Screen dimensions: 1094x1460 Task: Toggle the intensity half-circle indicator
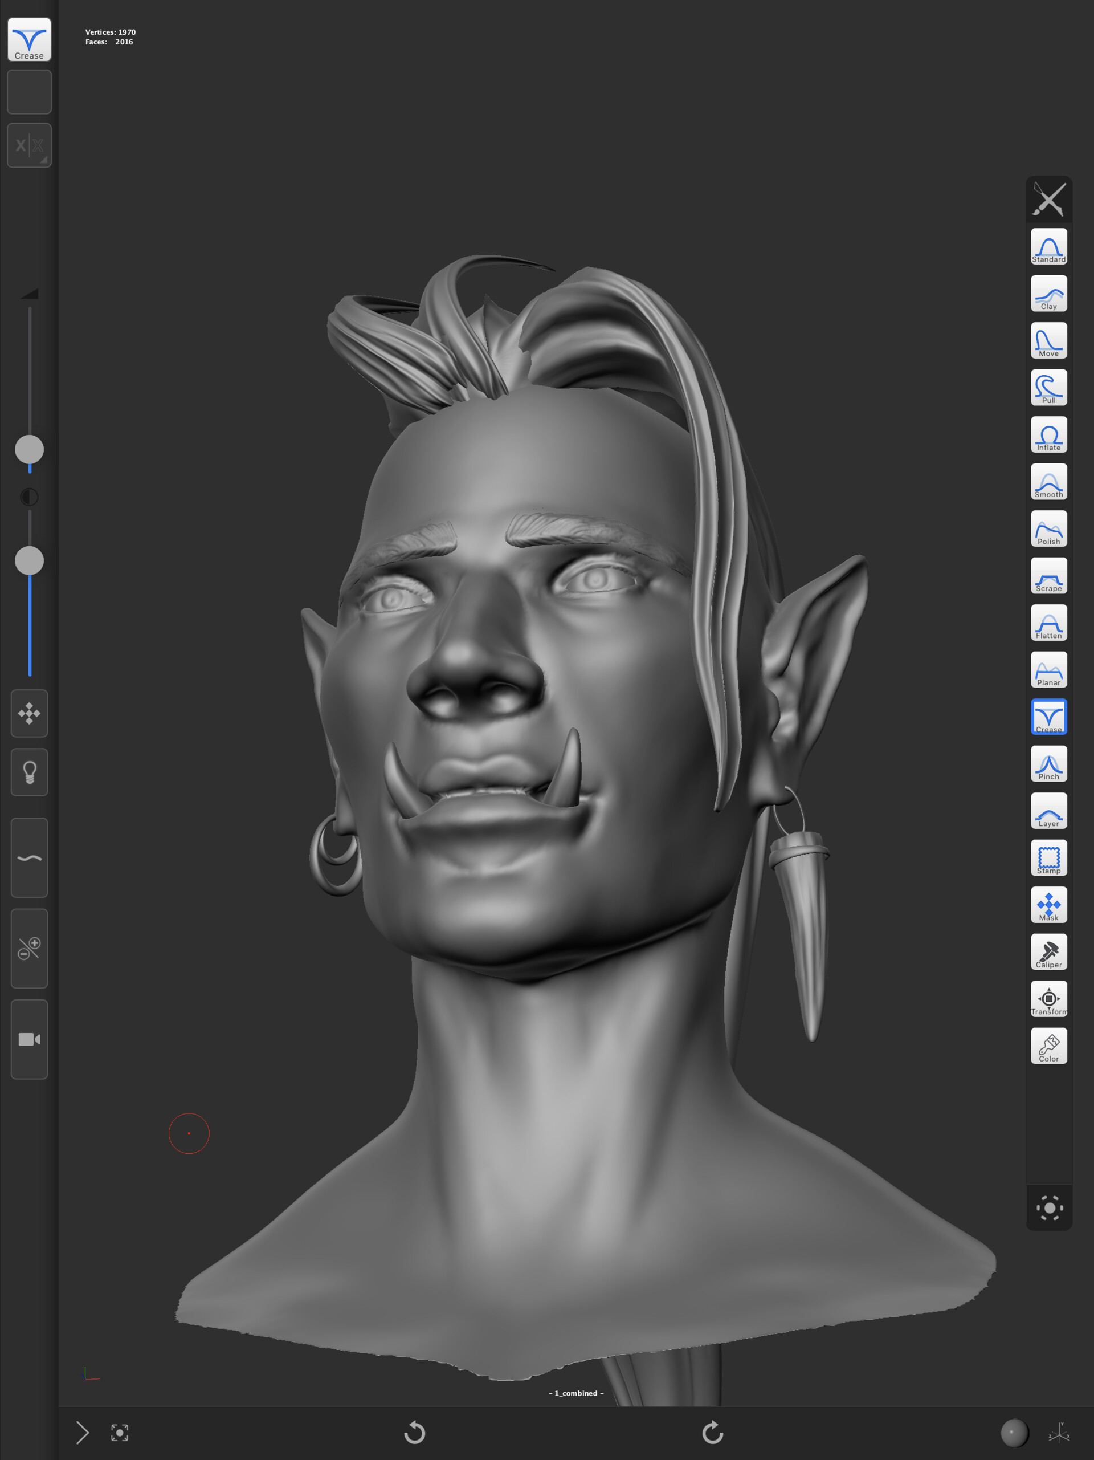point(29,498)
